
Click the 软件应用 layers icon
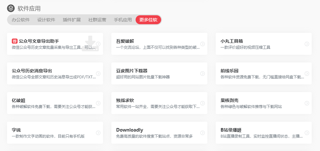pos(11,8)
